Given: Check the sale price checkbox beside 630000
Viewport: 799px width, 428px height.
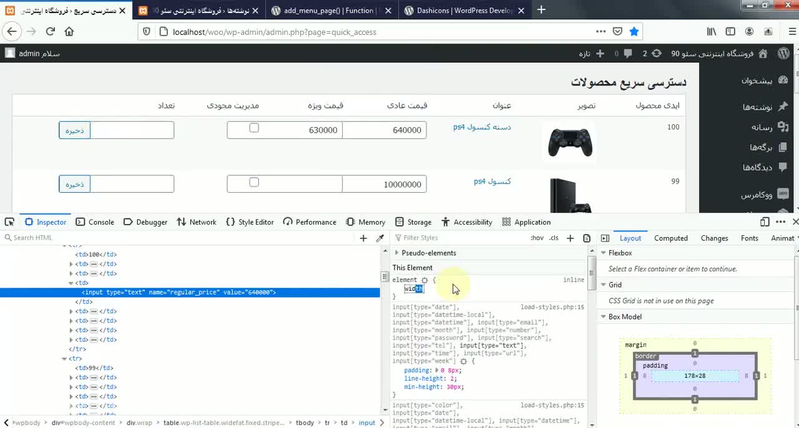Looking at the screenshot, I should click(x=254, y=127).
